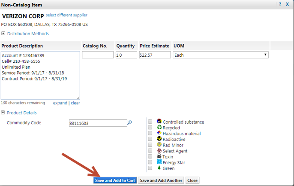Click the Quantity column header
Image resolution: width=294 pixels, height=186 pixels.
point(126,46)
